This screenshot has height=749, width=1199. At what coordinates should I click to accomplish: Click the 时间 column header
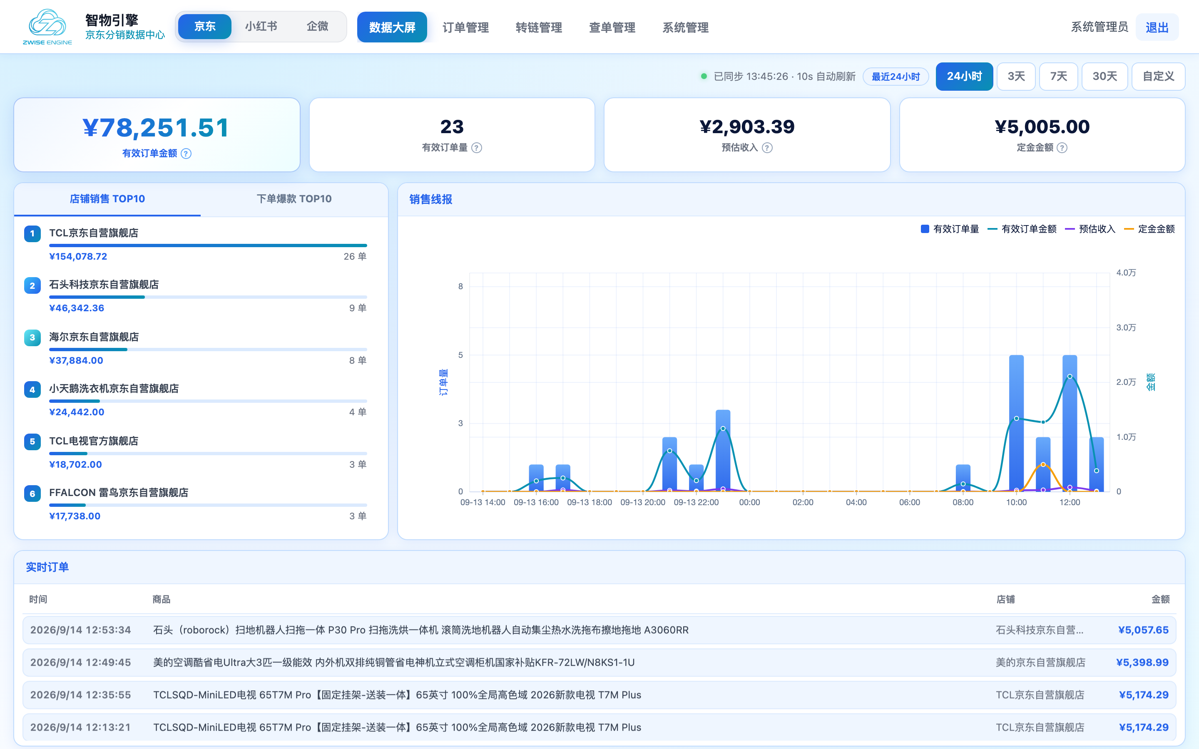(x=38, y=599)
